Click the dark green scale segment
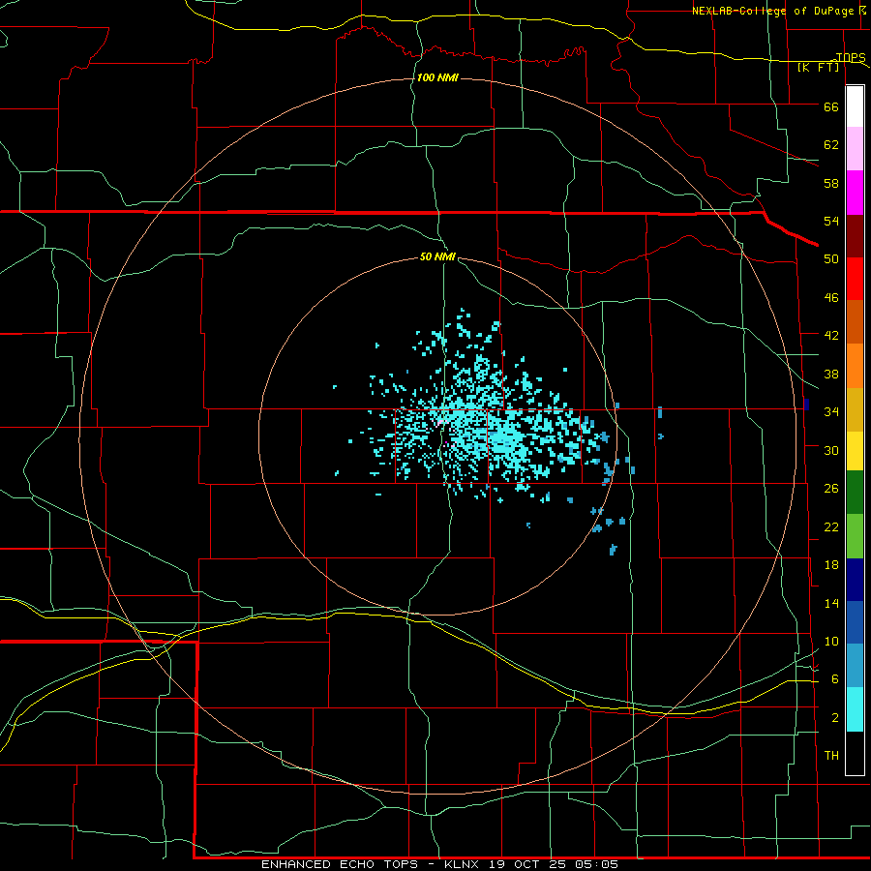The image size is (871, 871). point(855,493)
